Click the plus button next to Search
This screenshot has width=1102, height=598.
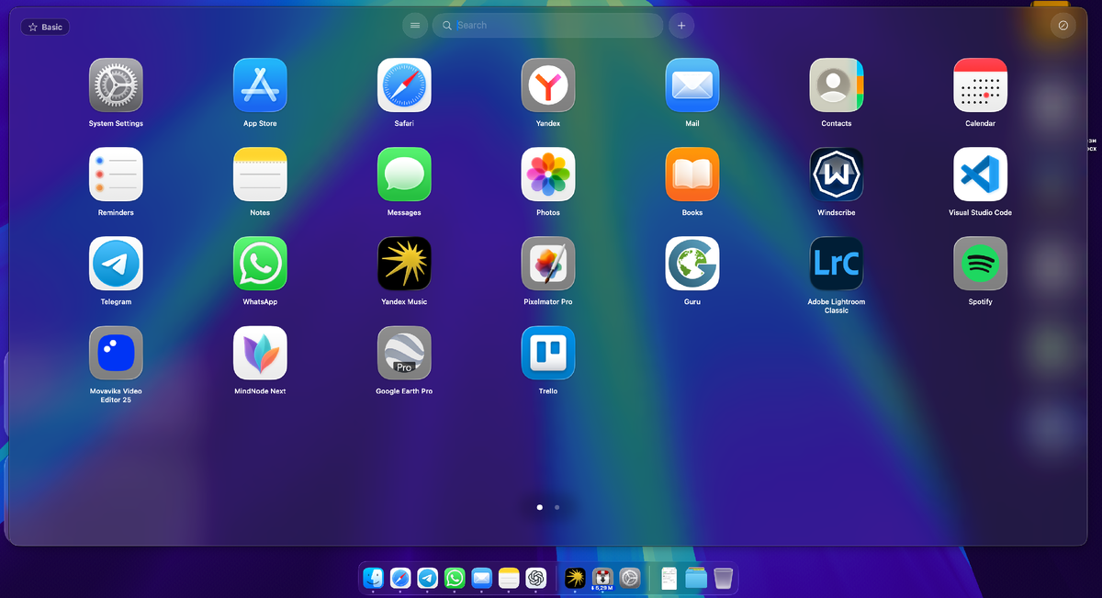(x=681, y=26)
